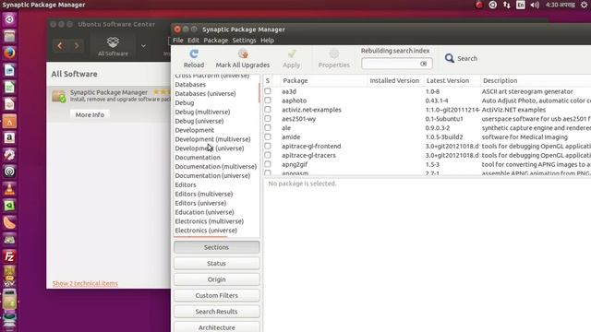Open System Settings from the dock
This screenshot has width=591, height=332.
9,155
